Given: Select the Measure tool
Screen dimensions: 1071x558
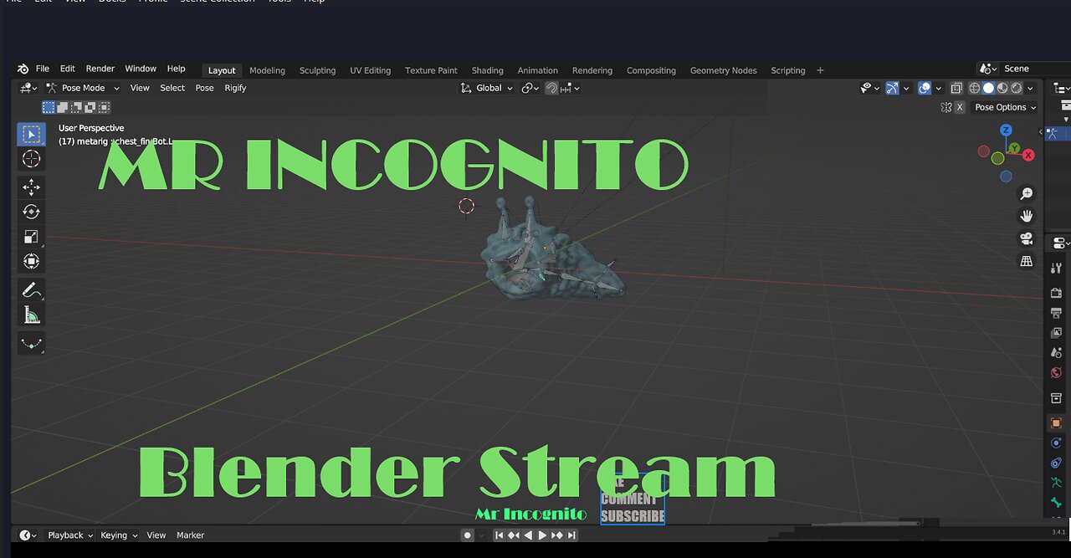Looking at the screenshot, I should [32, 315].
